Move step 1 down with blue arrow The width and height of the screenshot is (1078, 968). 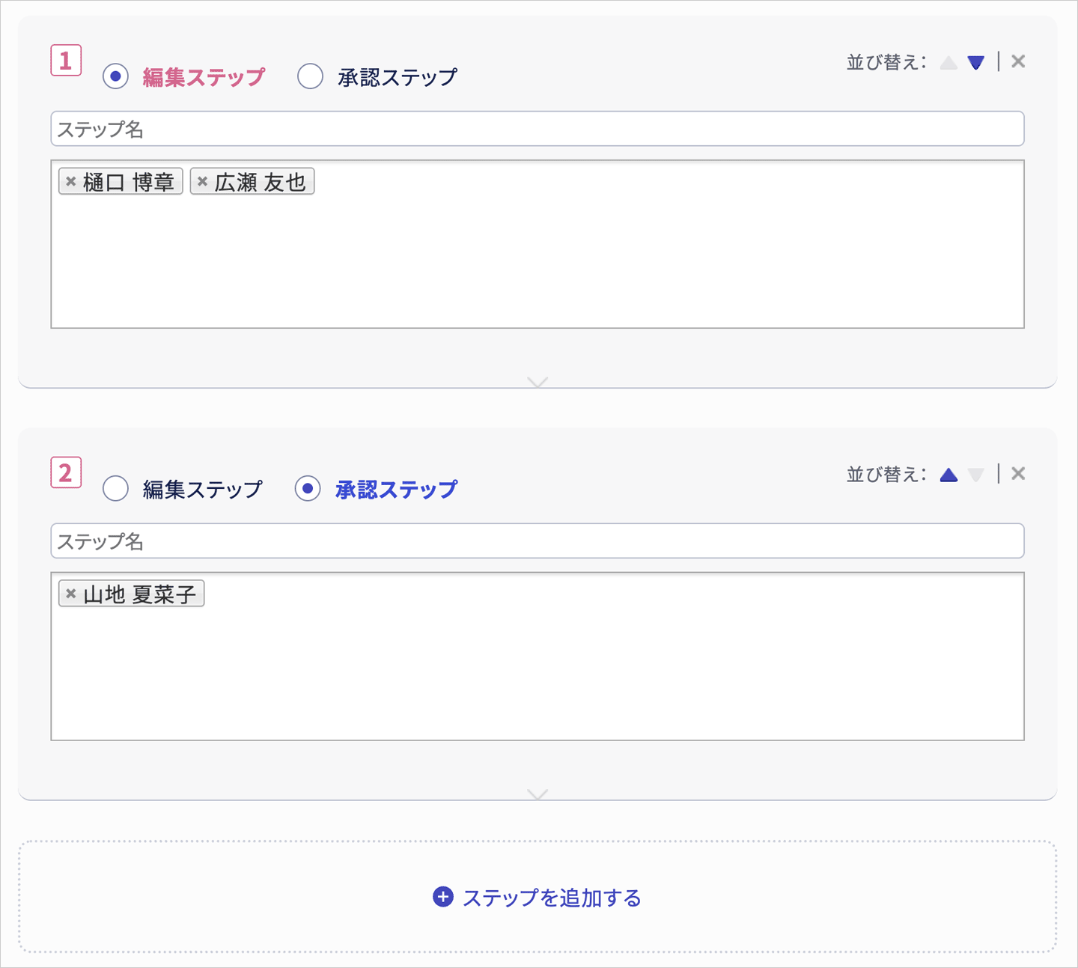pyautogui.click(x=975, y=62)
